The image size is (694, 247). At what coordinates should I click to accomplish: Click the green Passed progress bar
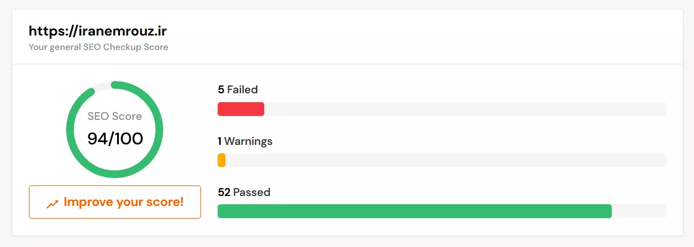point(415,211)
